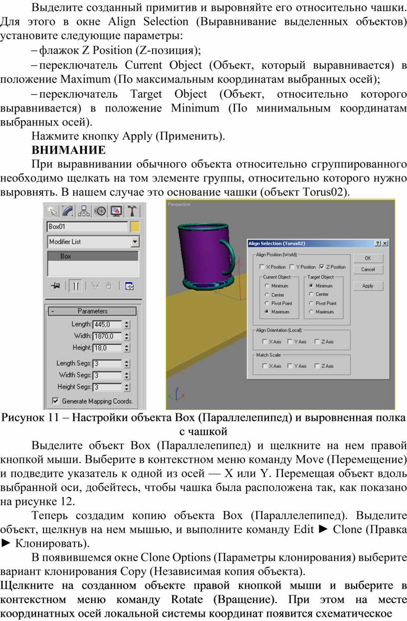Click the Height spinner arrows

click(127, 347)
